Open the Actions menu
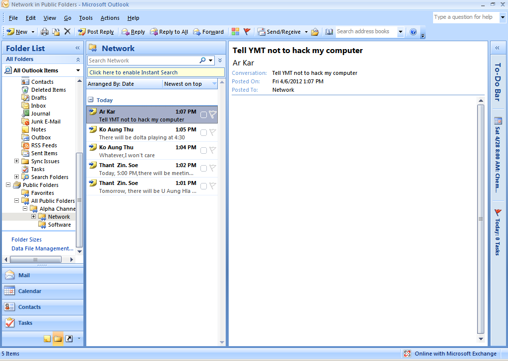The width and height of the screenshot is (508, 361). point(110,18)
